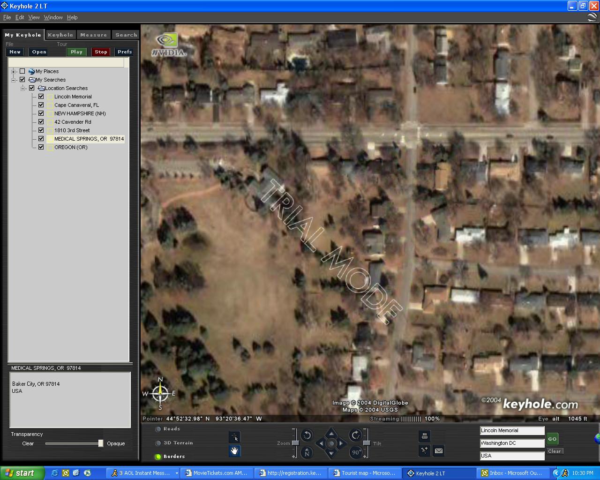Click the Tilt slider handle
600x480 pixels.
[367, 443]
